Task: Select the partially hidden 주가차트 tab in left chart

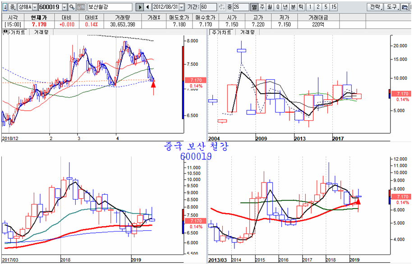Action: point(17,32)
